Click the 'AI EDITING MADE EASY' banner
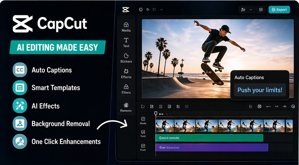This screenshot has height=165, width=299. (x=57, y=47)
